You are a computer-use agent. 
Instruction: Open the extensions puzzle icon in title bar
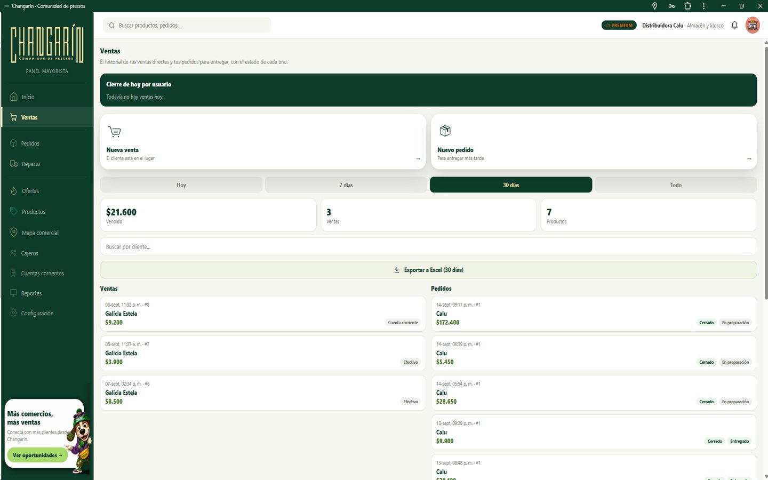coord(687,6)
